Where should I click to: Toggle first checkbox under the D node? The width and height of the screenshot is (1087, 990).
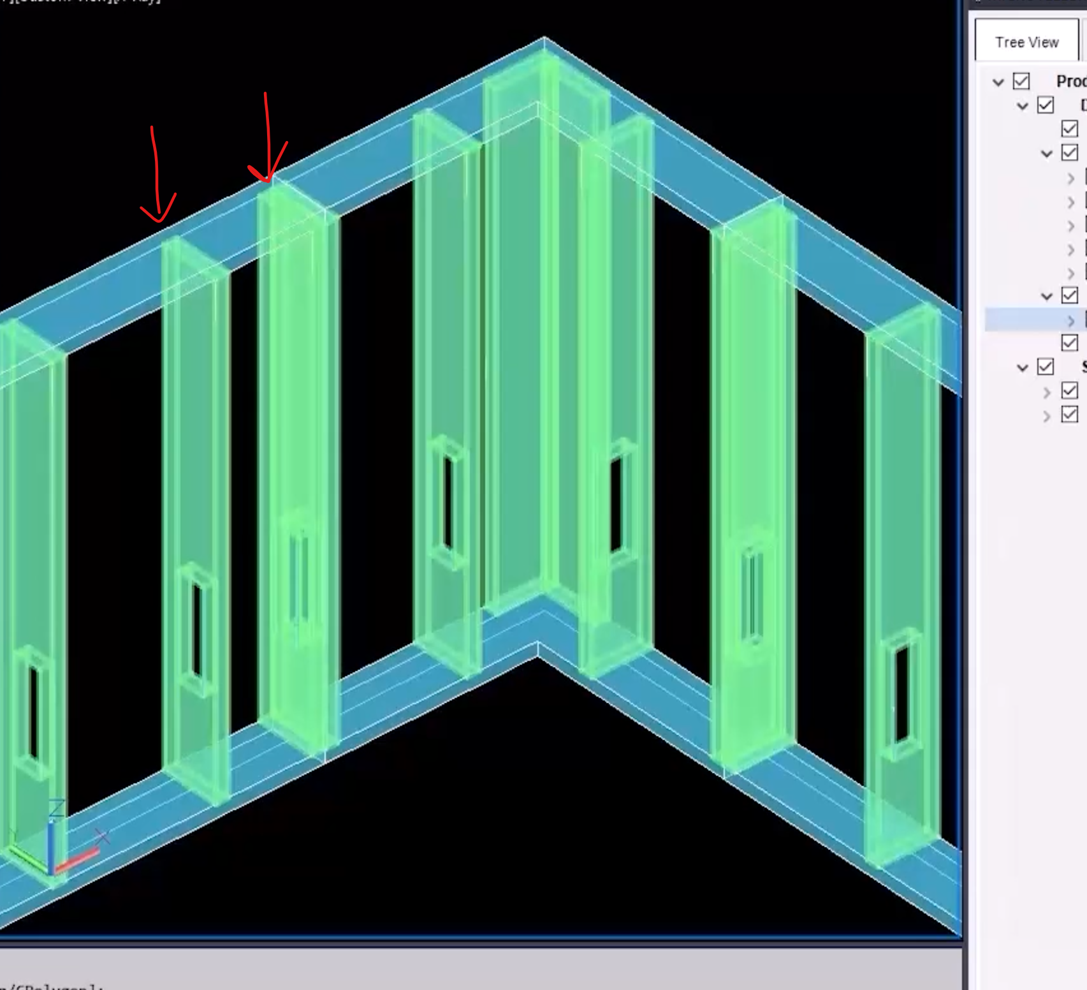[1070, 129]
